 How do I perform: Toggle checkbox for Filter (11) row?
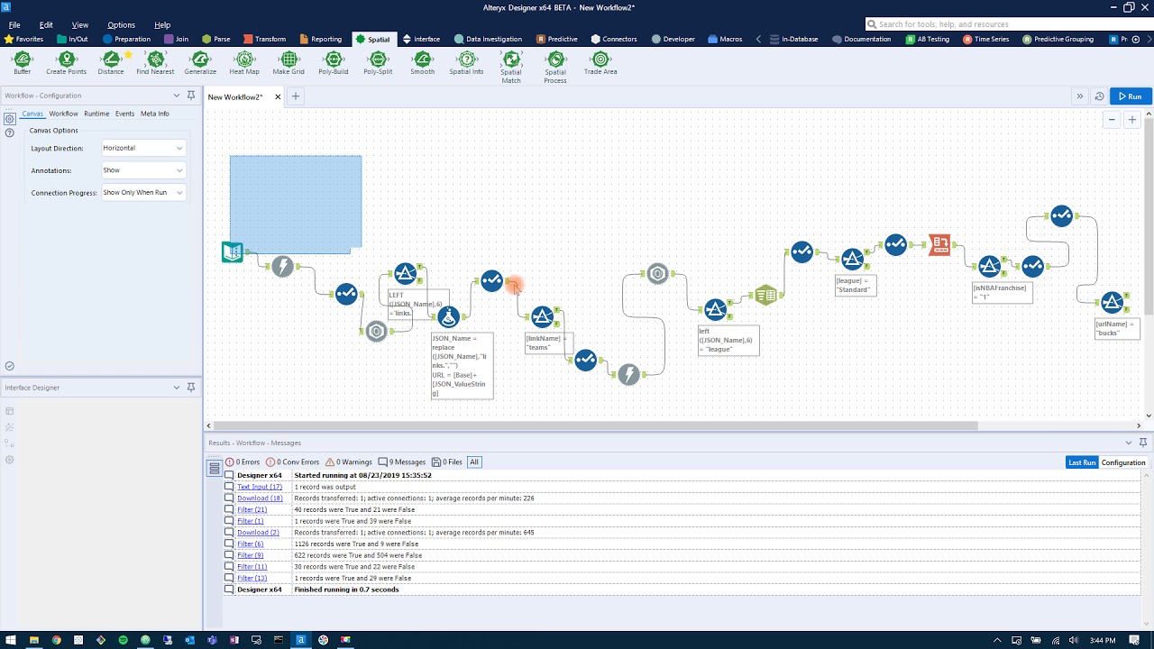coord(229,567)
